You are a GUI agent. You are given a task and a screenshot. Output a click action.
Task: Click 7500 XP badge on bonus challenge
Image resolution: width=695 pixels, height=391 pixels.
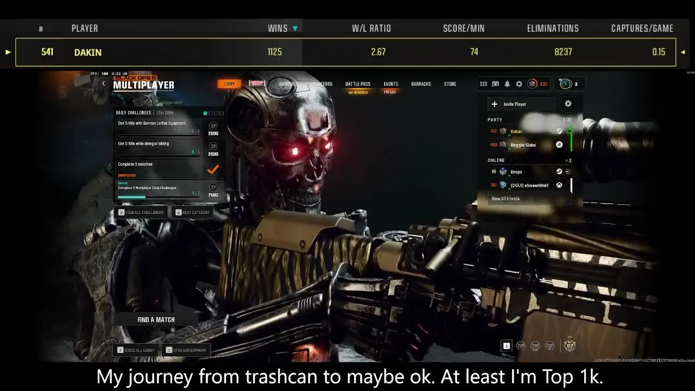tap(213, 187)
